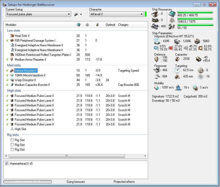The width and height of the screenshot is (220, 187).
Task: Toggle the Sensor Booster II active checkmark
Action: (x=7, y=71)
